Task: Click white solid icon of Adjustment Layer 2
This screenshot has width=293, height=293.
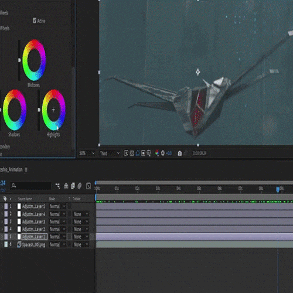Action: [19, 229]
